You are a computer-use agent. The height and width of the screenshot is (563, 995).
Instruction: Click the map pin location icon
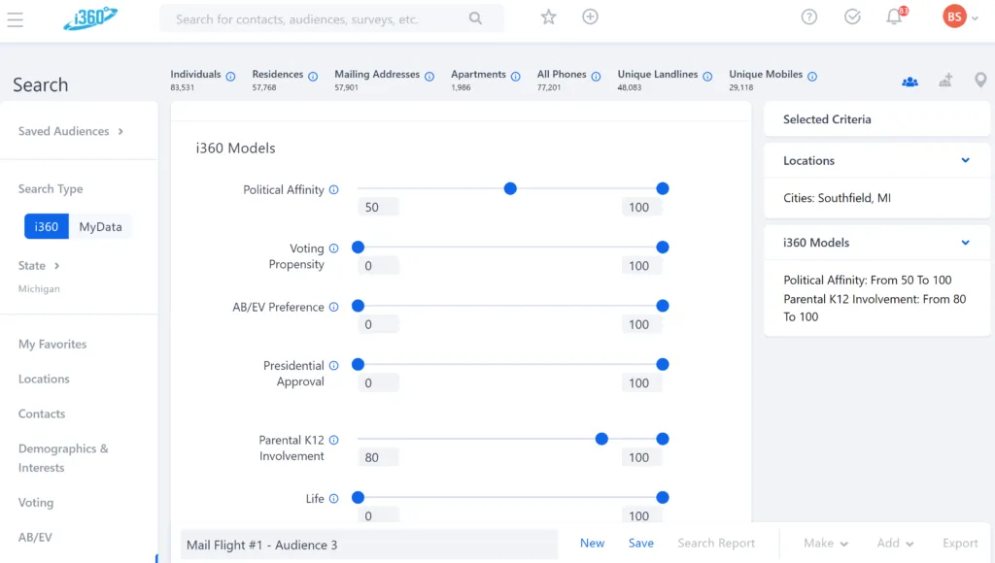980,81
